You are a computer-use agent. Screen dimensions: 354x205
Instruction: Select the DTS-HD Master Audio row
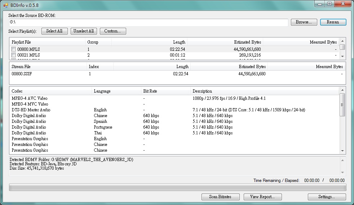coord(174,110)
